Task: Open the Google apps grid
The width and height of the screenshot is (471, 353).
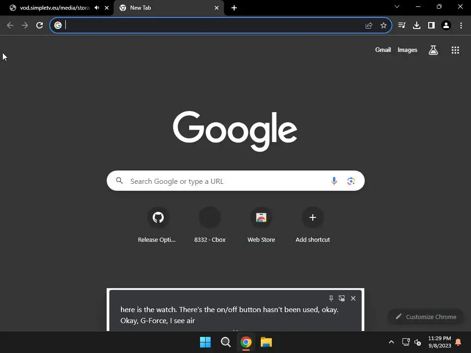Action: click(x=455, y=50)
